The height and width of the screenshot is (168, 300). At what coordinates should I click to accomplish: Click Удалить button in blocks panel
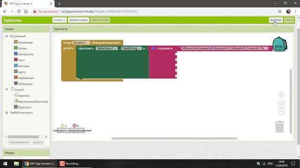[37, 142]
